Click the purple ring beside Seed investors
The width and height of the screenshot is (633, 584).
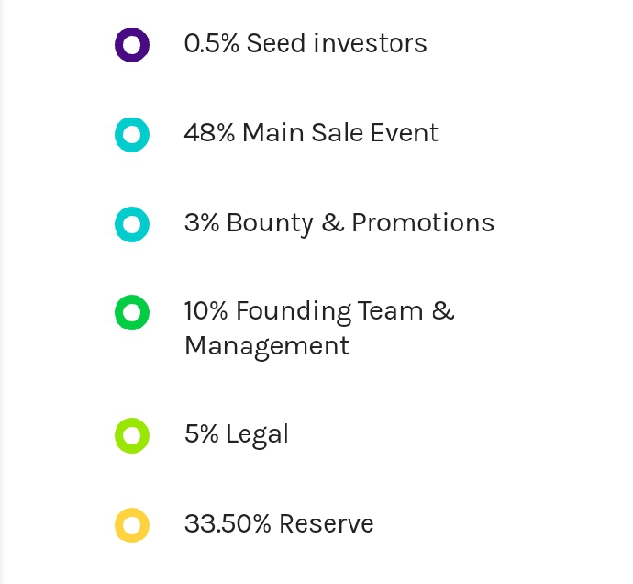pos(132,44)
